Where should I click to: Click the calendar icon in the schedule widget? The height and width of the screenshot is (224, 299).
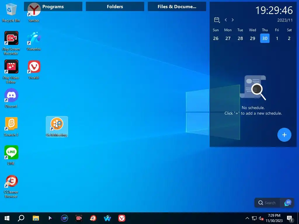[217, 20]
